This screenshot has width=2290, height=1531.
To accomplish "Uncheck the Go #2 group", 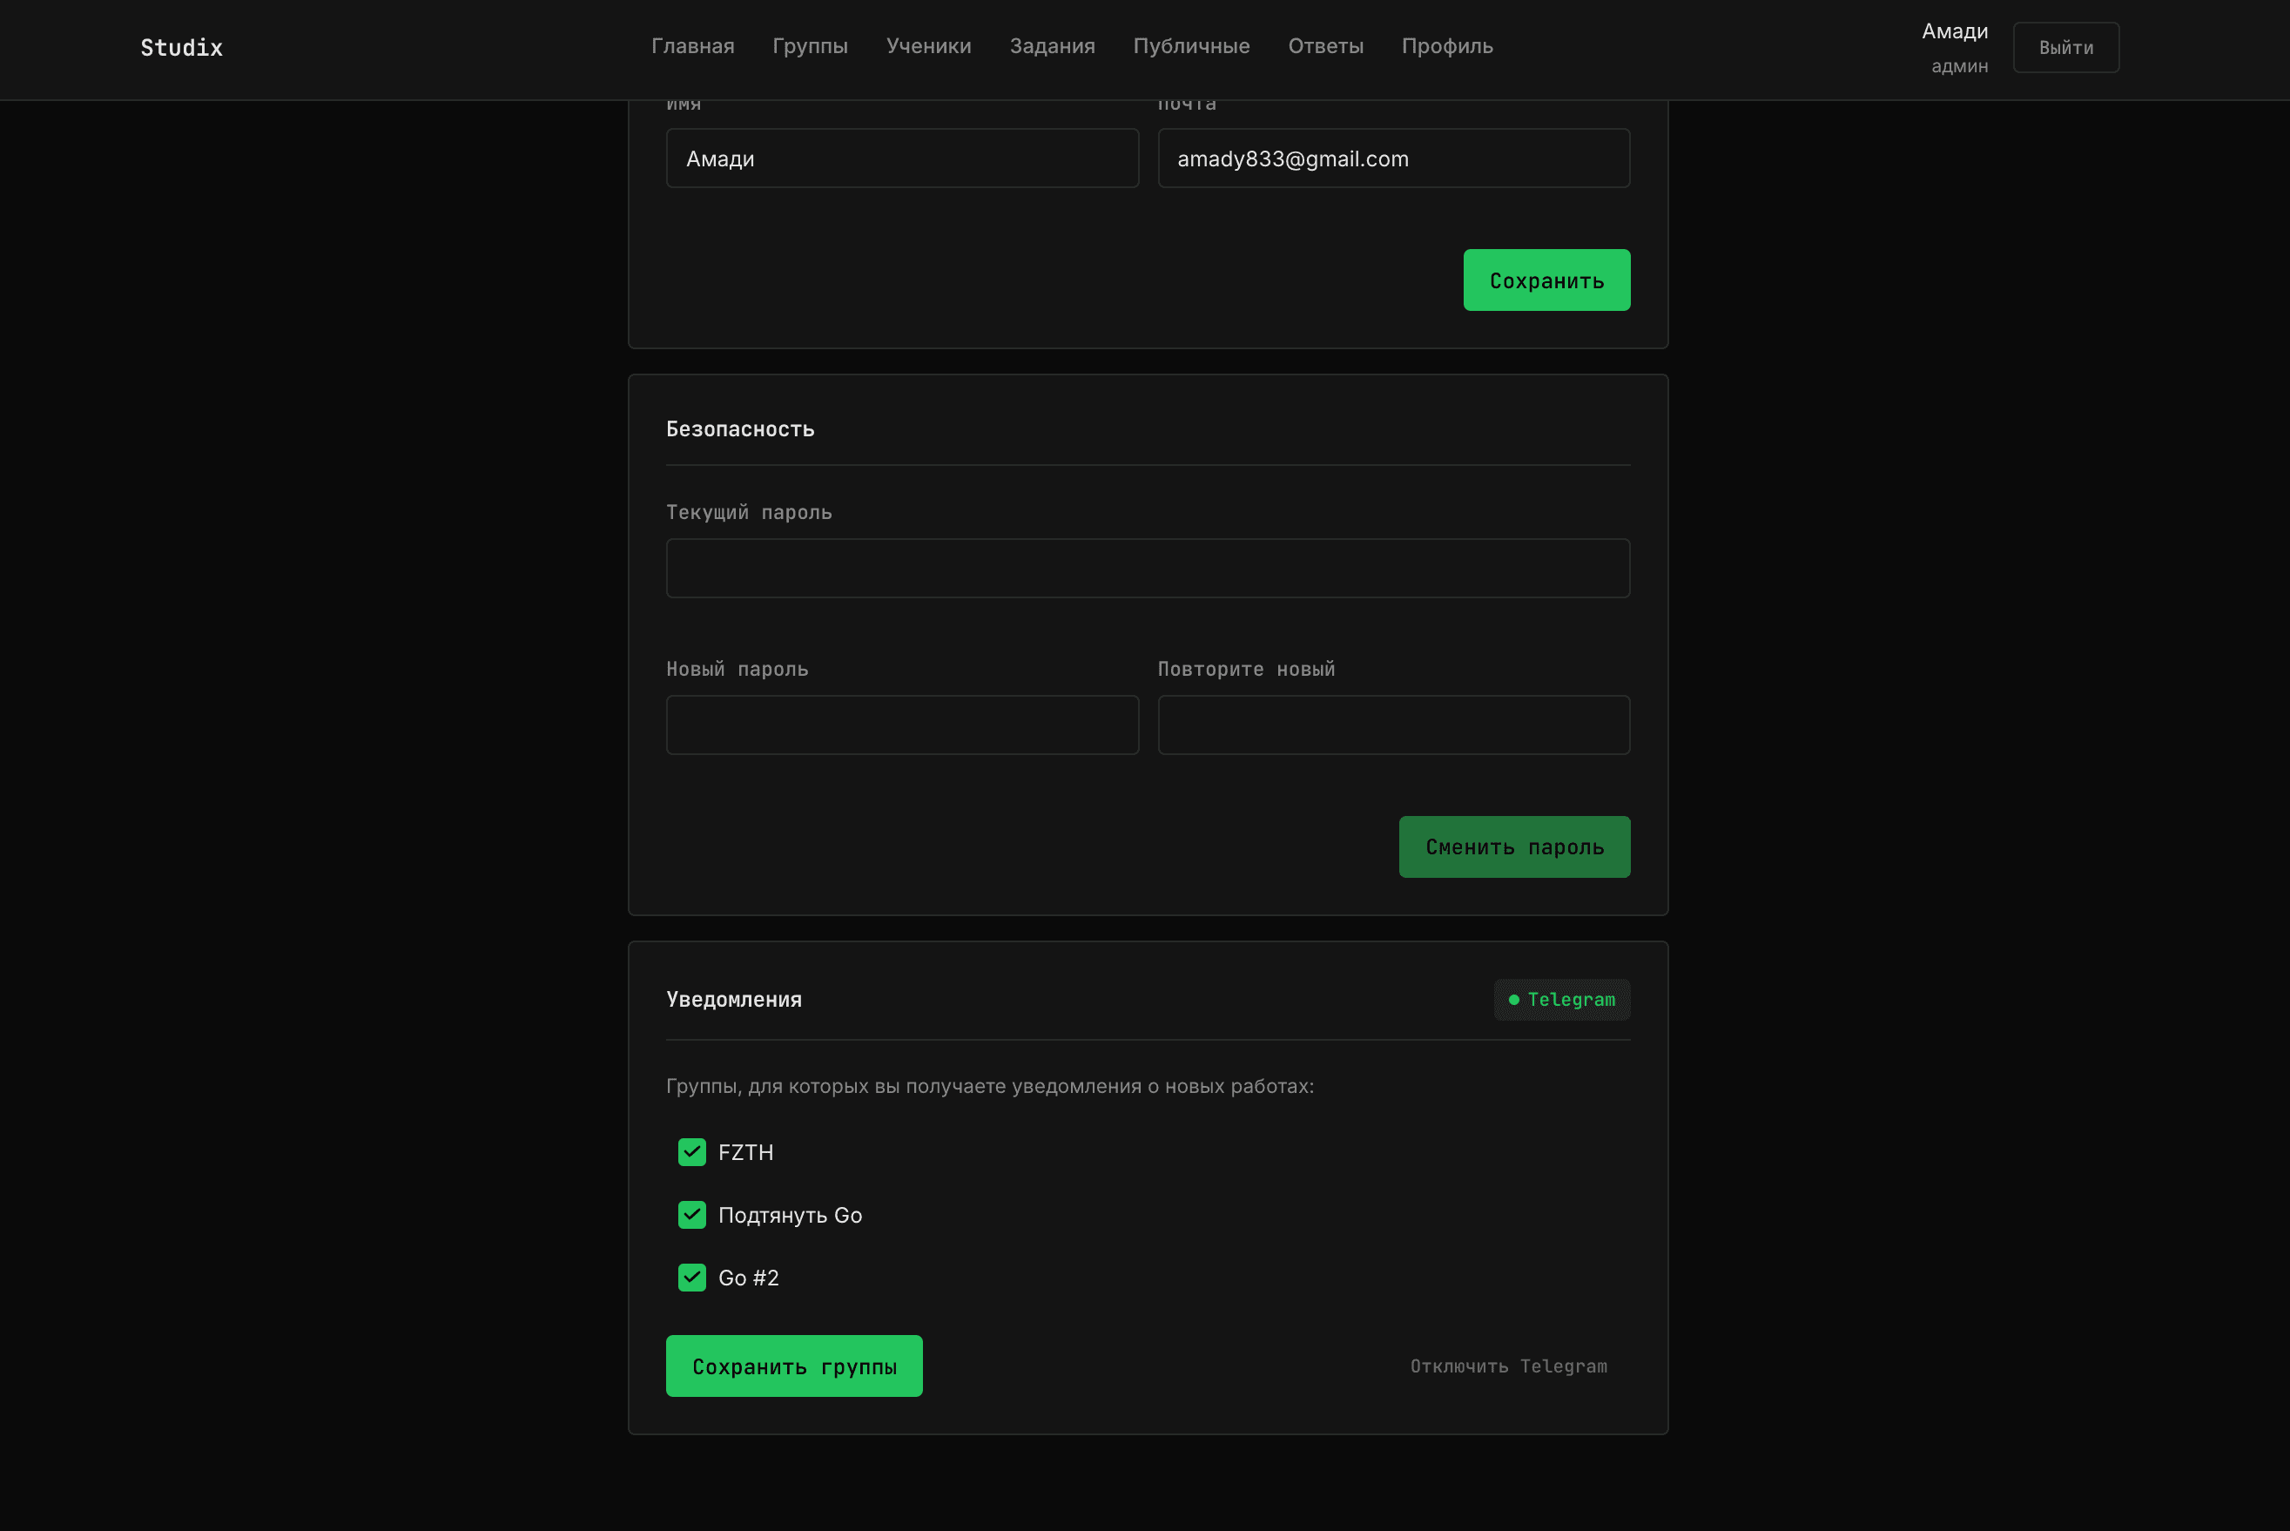I will 691,1277.
